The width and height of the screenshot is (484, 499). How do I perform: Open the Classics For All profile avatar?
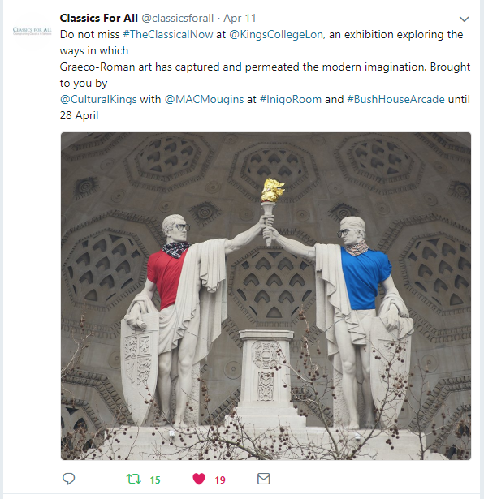point(32,31)
